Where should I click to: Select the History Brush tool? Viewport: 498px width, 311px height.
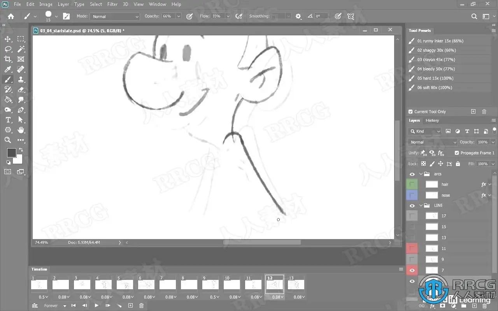tap(8, 89)
